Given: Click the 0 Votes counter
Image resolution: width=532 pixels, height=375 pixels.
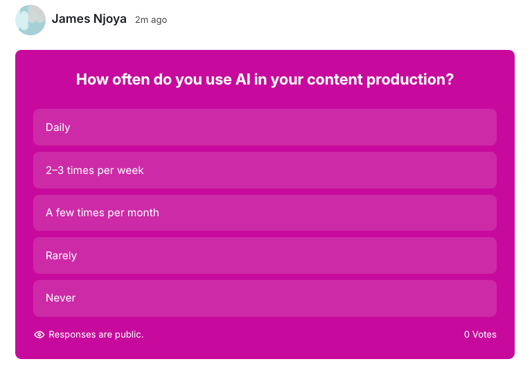Looking at the screenshot, I should coord(480,335).
